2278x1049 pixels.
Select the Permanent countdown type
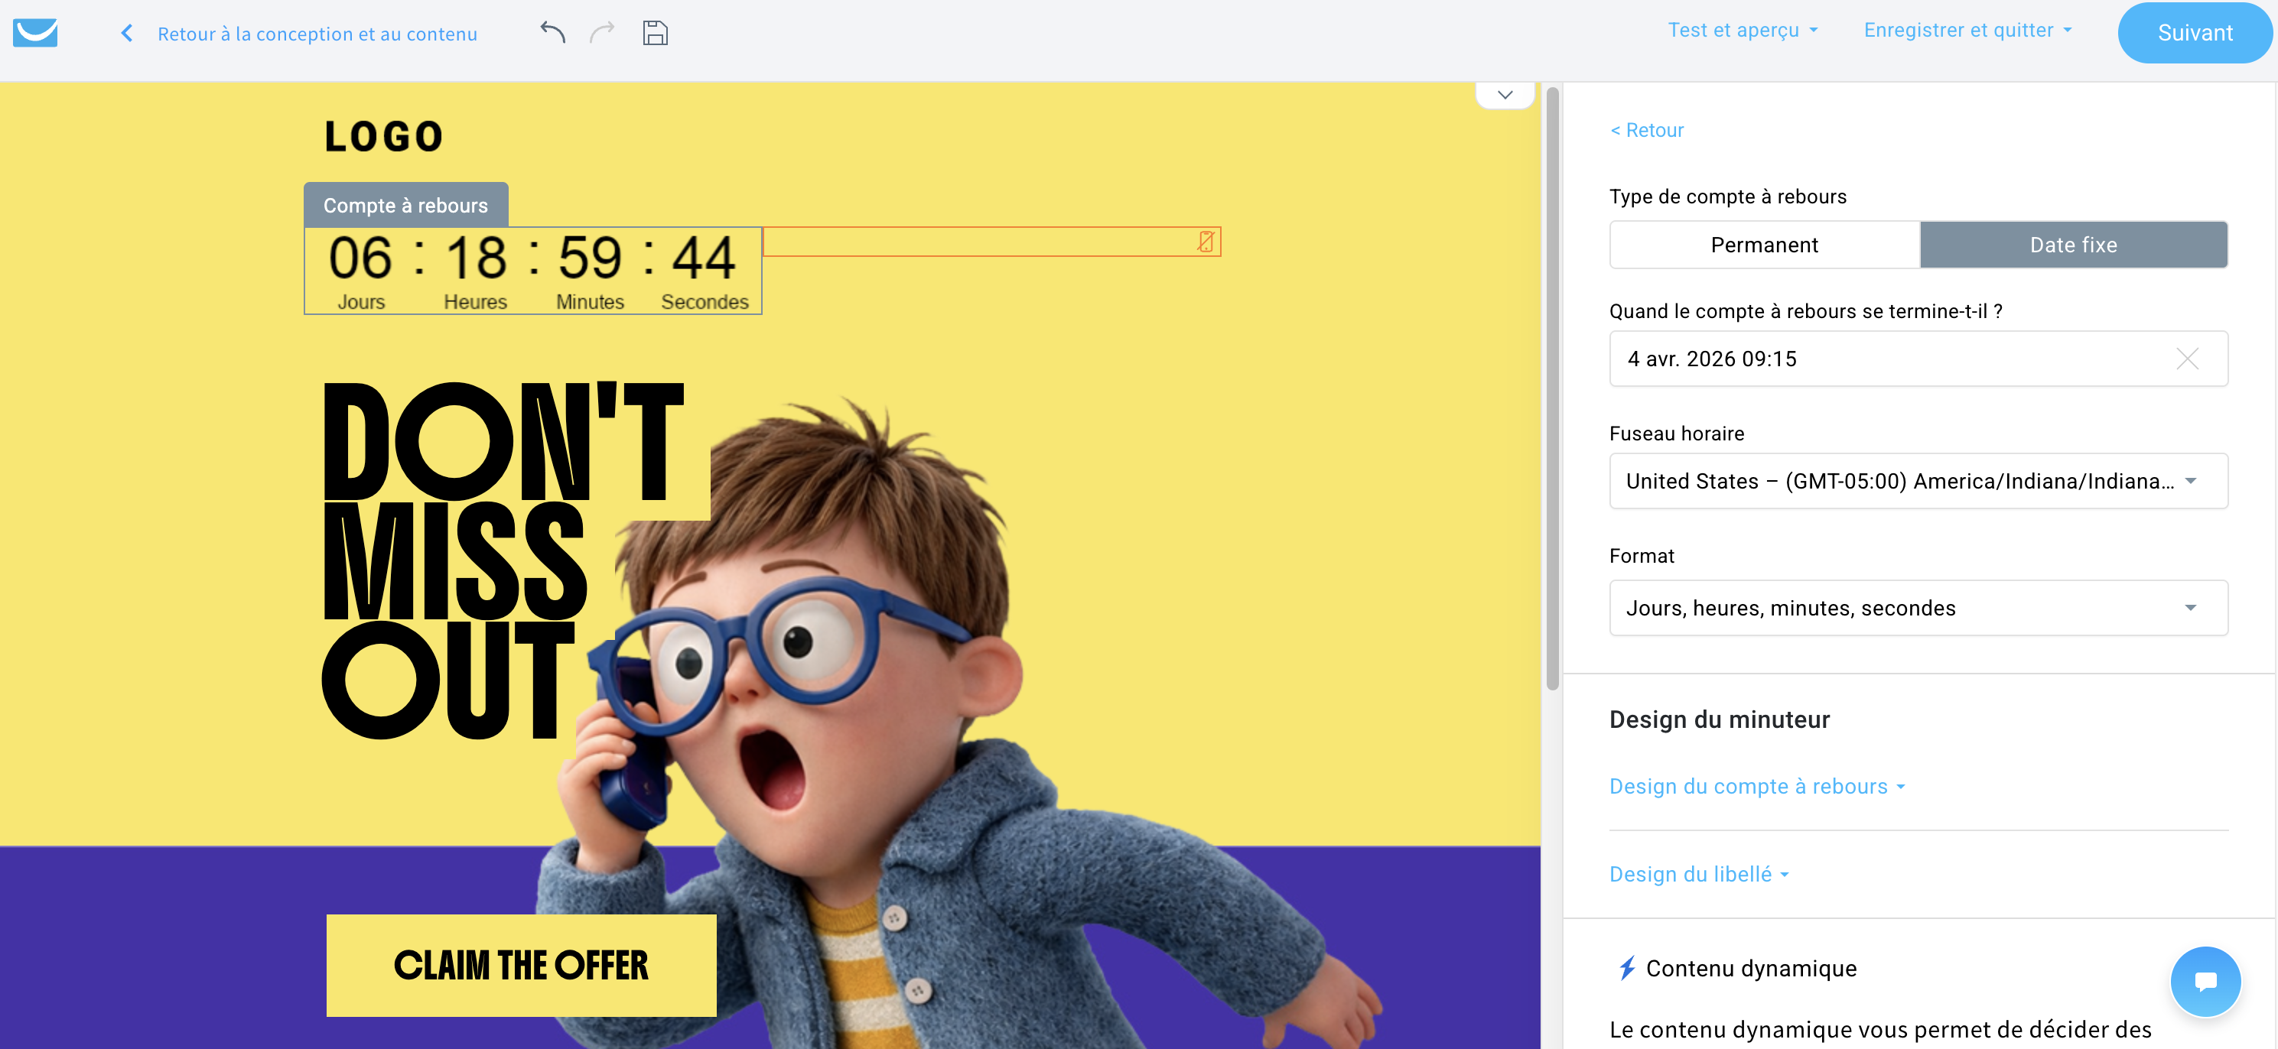click(x=1764, y=245)
